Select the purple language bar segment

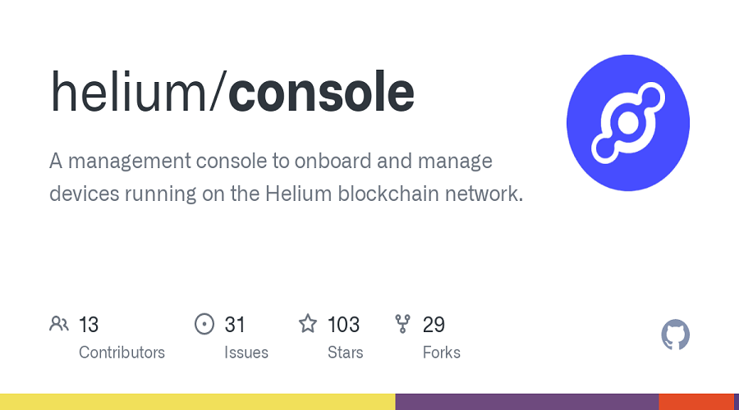click(x=527, y=402)
